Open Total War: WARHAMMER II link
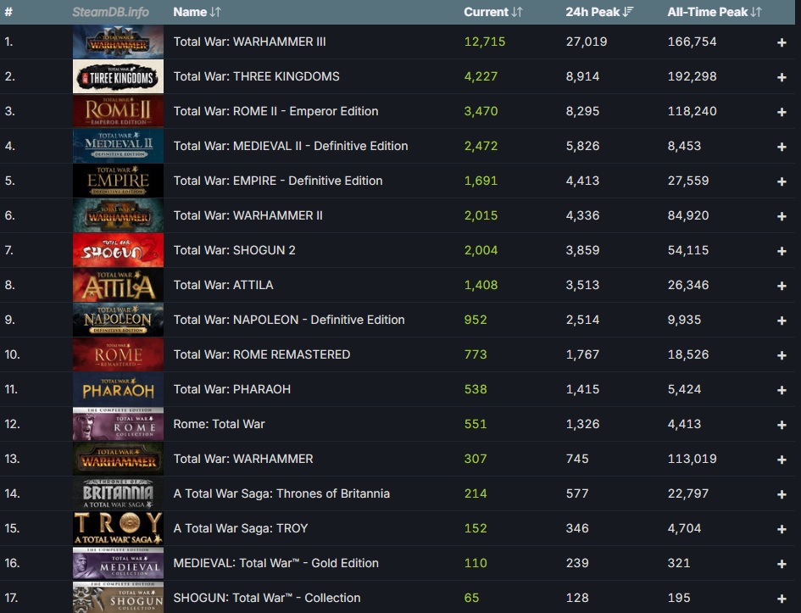Screen dimensions: 801x613 point(248,215)
